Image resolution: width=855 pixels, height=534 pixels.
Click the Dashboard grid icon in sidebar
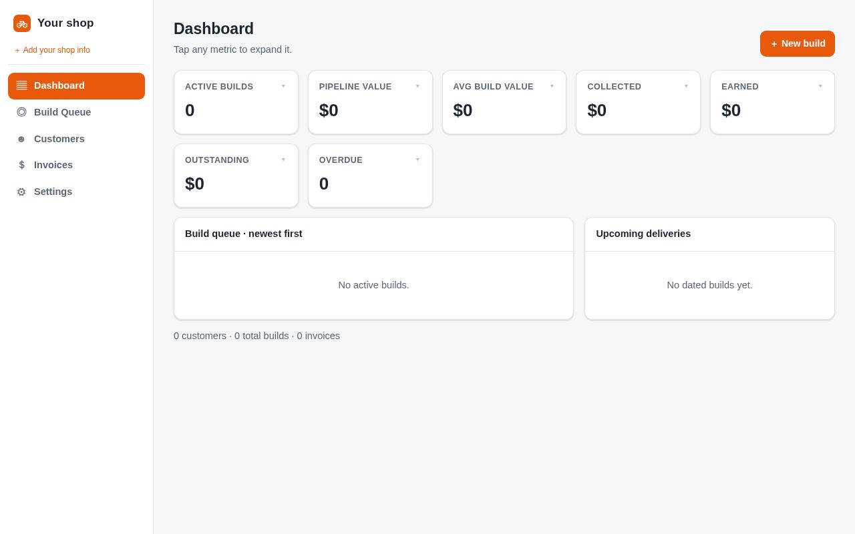click(x=22, y=85)
